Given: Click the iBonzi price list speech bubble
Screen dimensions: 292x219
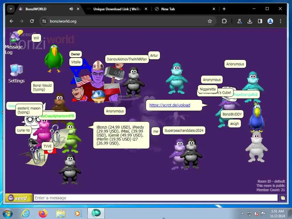Looking at the screenshot, I should [x=121, y=135].
